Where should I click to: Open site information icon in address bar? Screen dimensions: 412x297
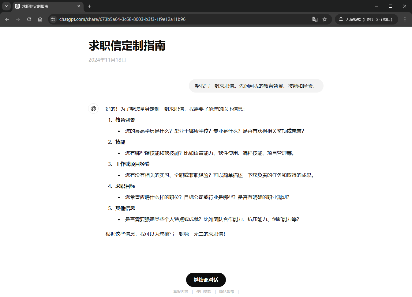tap(53, 19)
